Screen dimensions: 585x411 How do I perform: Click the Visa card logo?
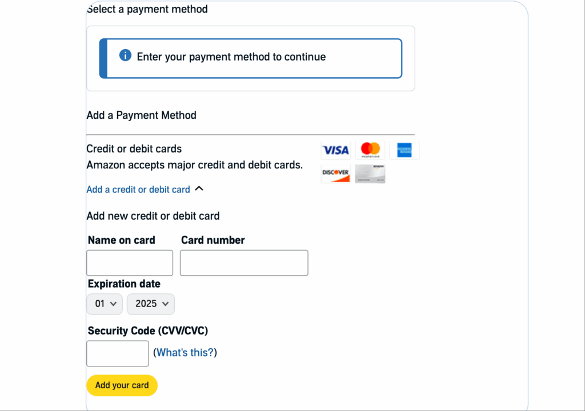tap(336, 150)
